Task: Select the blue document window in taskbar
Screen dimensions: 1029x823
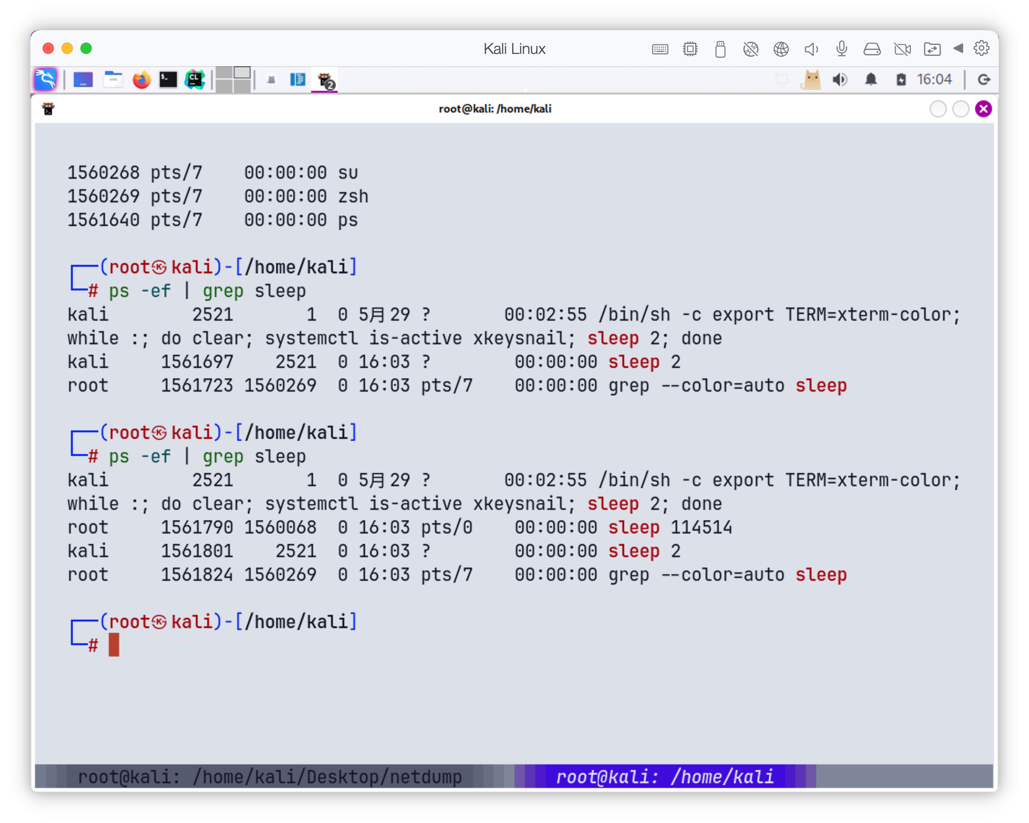Action: (x=297, y=79)
